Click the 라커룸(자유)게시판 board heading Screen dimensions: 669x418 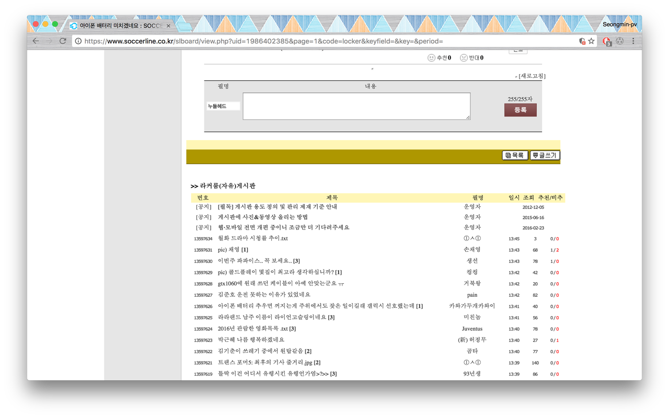tap(228, 186)
